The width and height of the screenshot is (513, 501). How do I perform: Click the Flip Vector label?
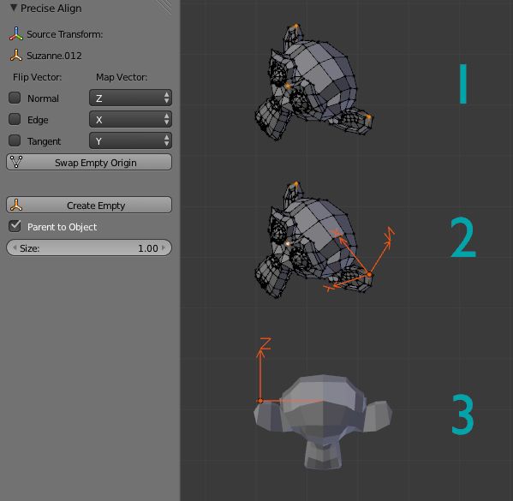pyautogui.click(x=38, y=77)
